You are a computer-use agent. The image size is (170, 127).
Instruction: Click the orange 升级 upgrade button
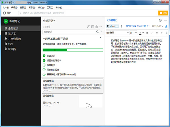[163, 13]
